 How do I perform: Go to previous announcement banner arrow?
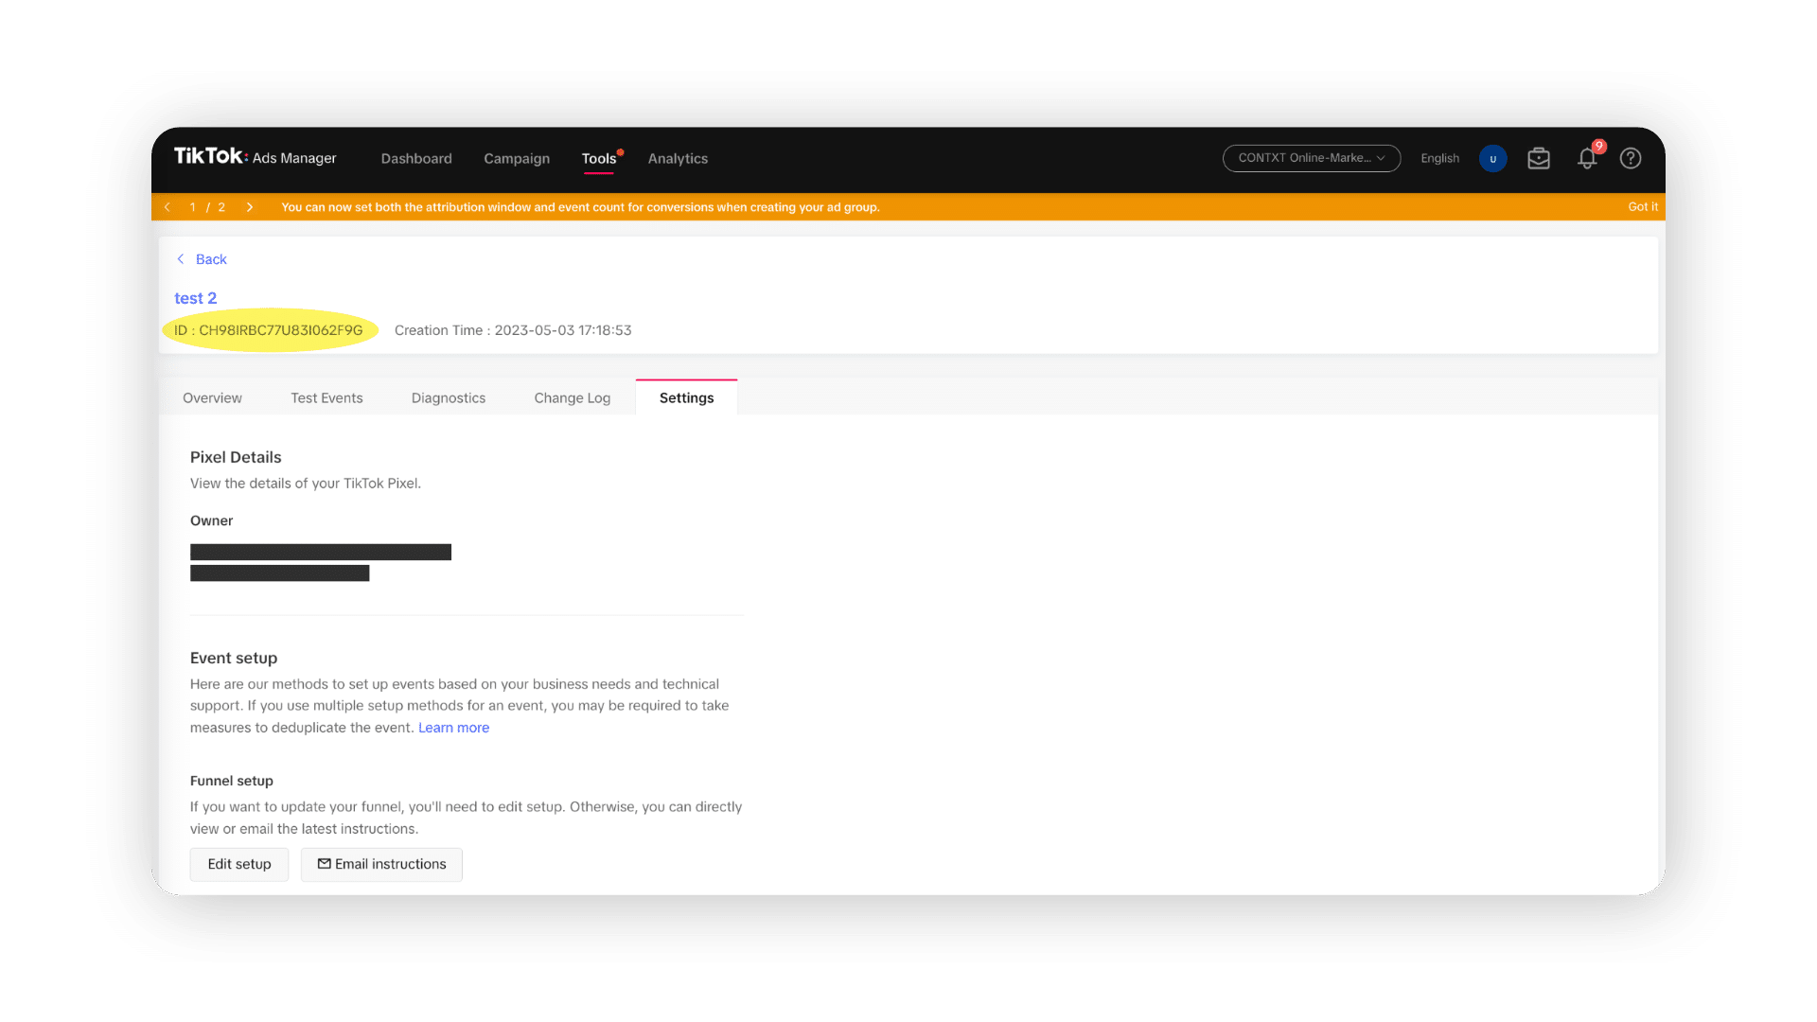pyautogui.click(x=168, y=207)
